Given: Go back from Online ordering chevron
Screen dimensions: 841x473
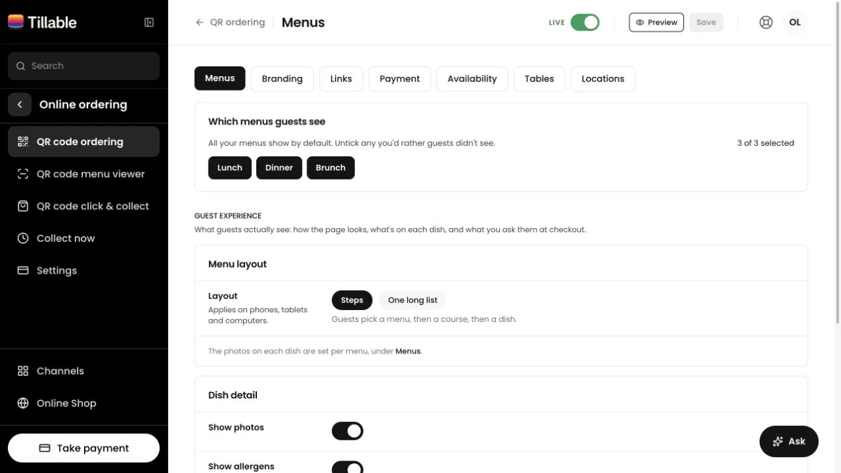Looking at the screenshot, I should (x=20, y=105).
